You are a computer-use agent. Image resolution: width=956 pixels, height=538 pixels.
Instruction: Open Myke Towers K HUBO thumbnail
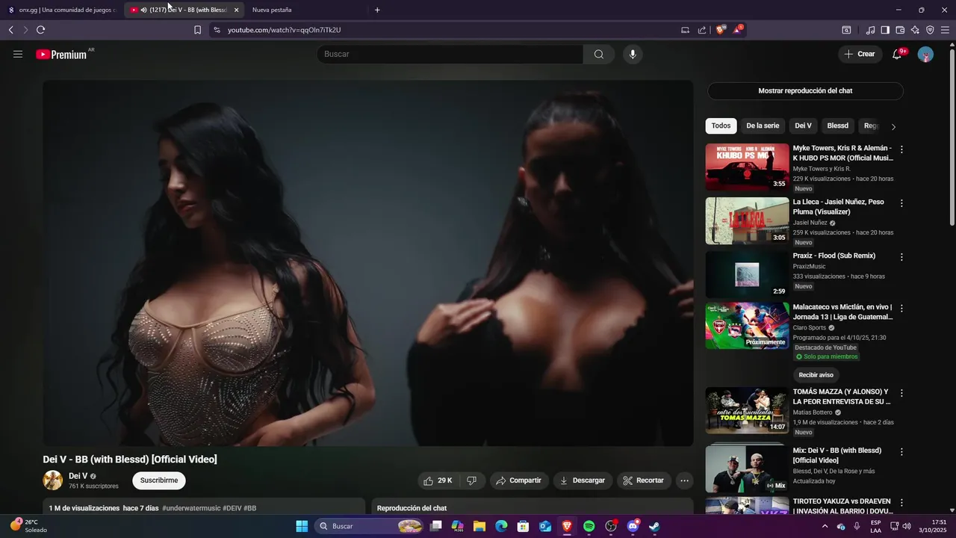pyautogui.click(x=747, y=167)
